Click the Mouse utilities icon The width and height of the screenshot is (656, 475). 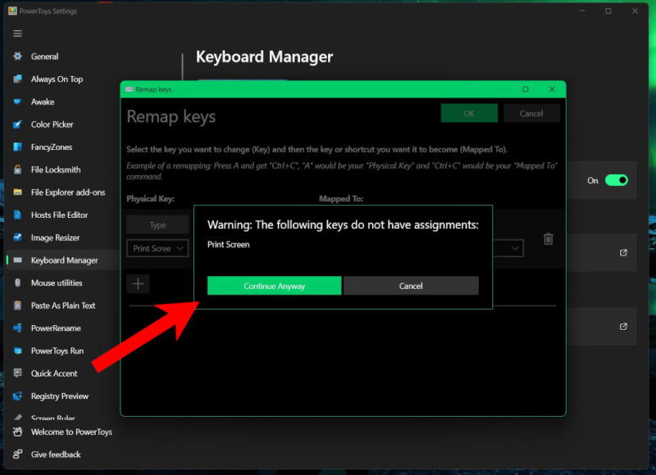18,283
